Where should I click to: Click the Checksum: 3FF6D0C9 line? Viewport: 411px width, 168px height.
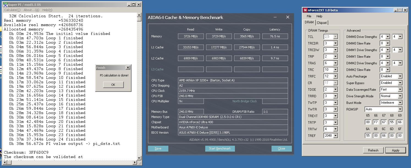(x=26, y=152)
